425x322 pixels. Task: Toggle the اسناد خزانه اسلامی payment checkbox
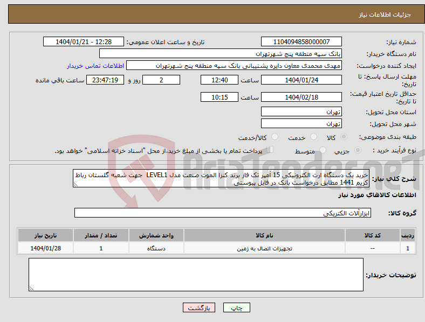[270, 150]
